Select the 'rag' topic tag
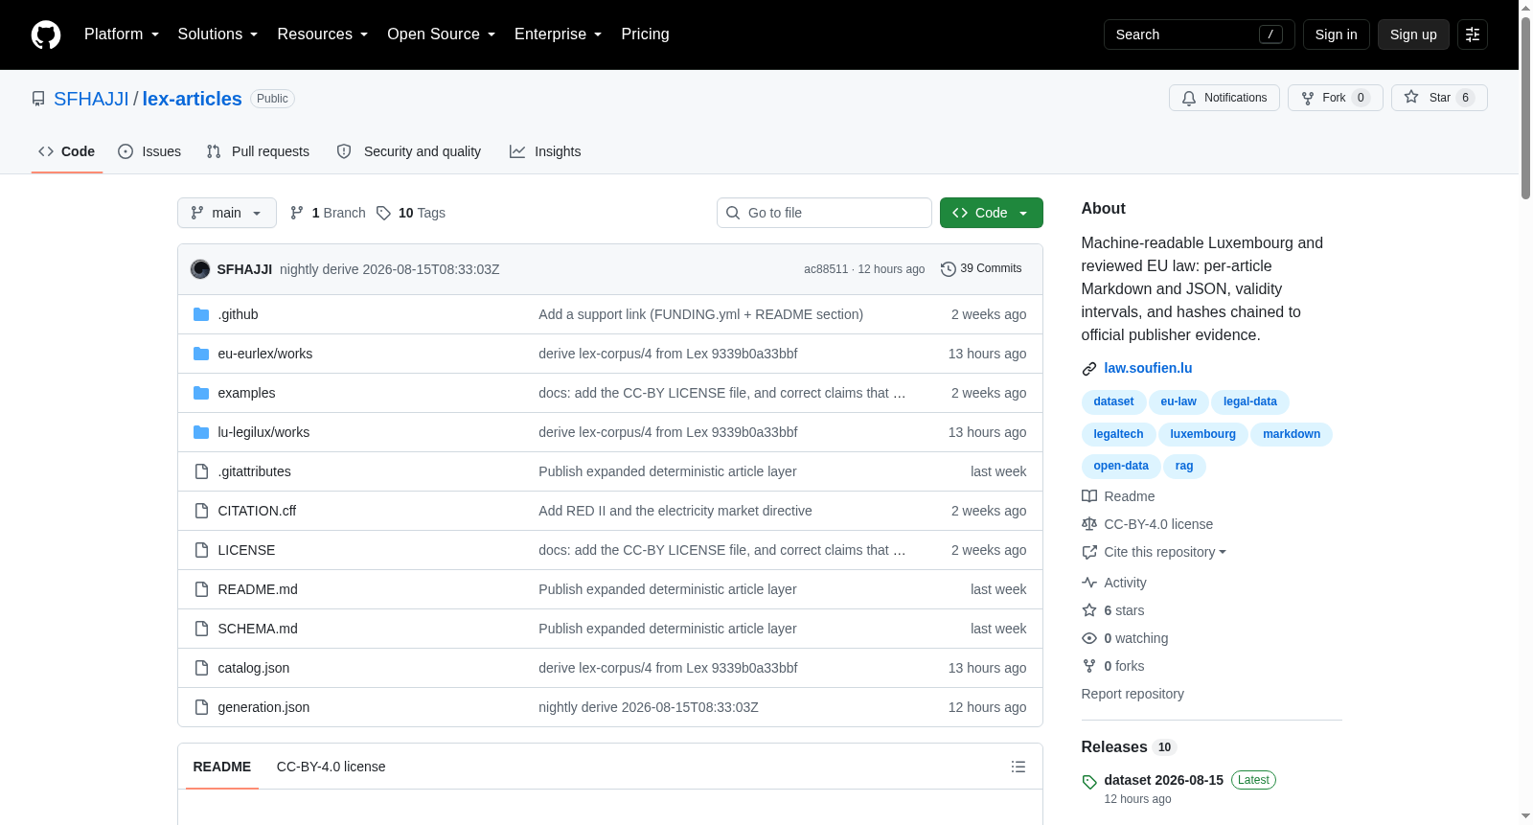This screenshot has height=825, width=1533. tap(1184, 467)
